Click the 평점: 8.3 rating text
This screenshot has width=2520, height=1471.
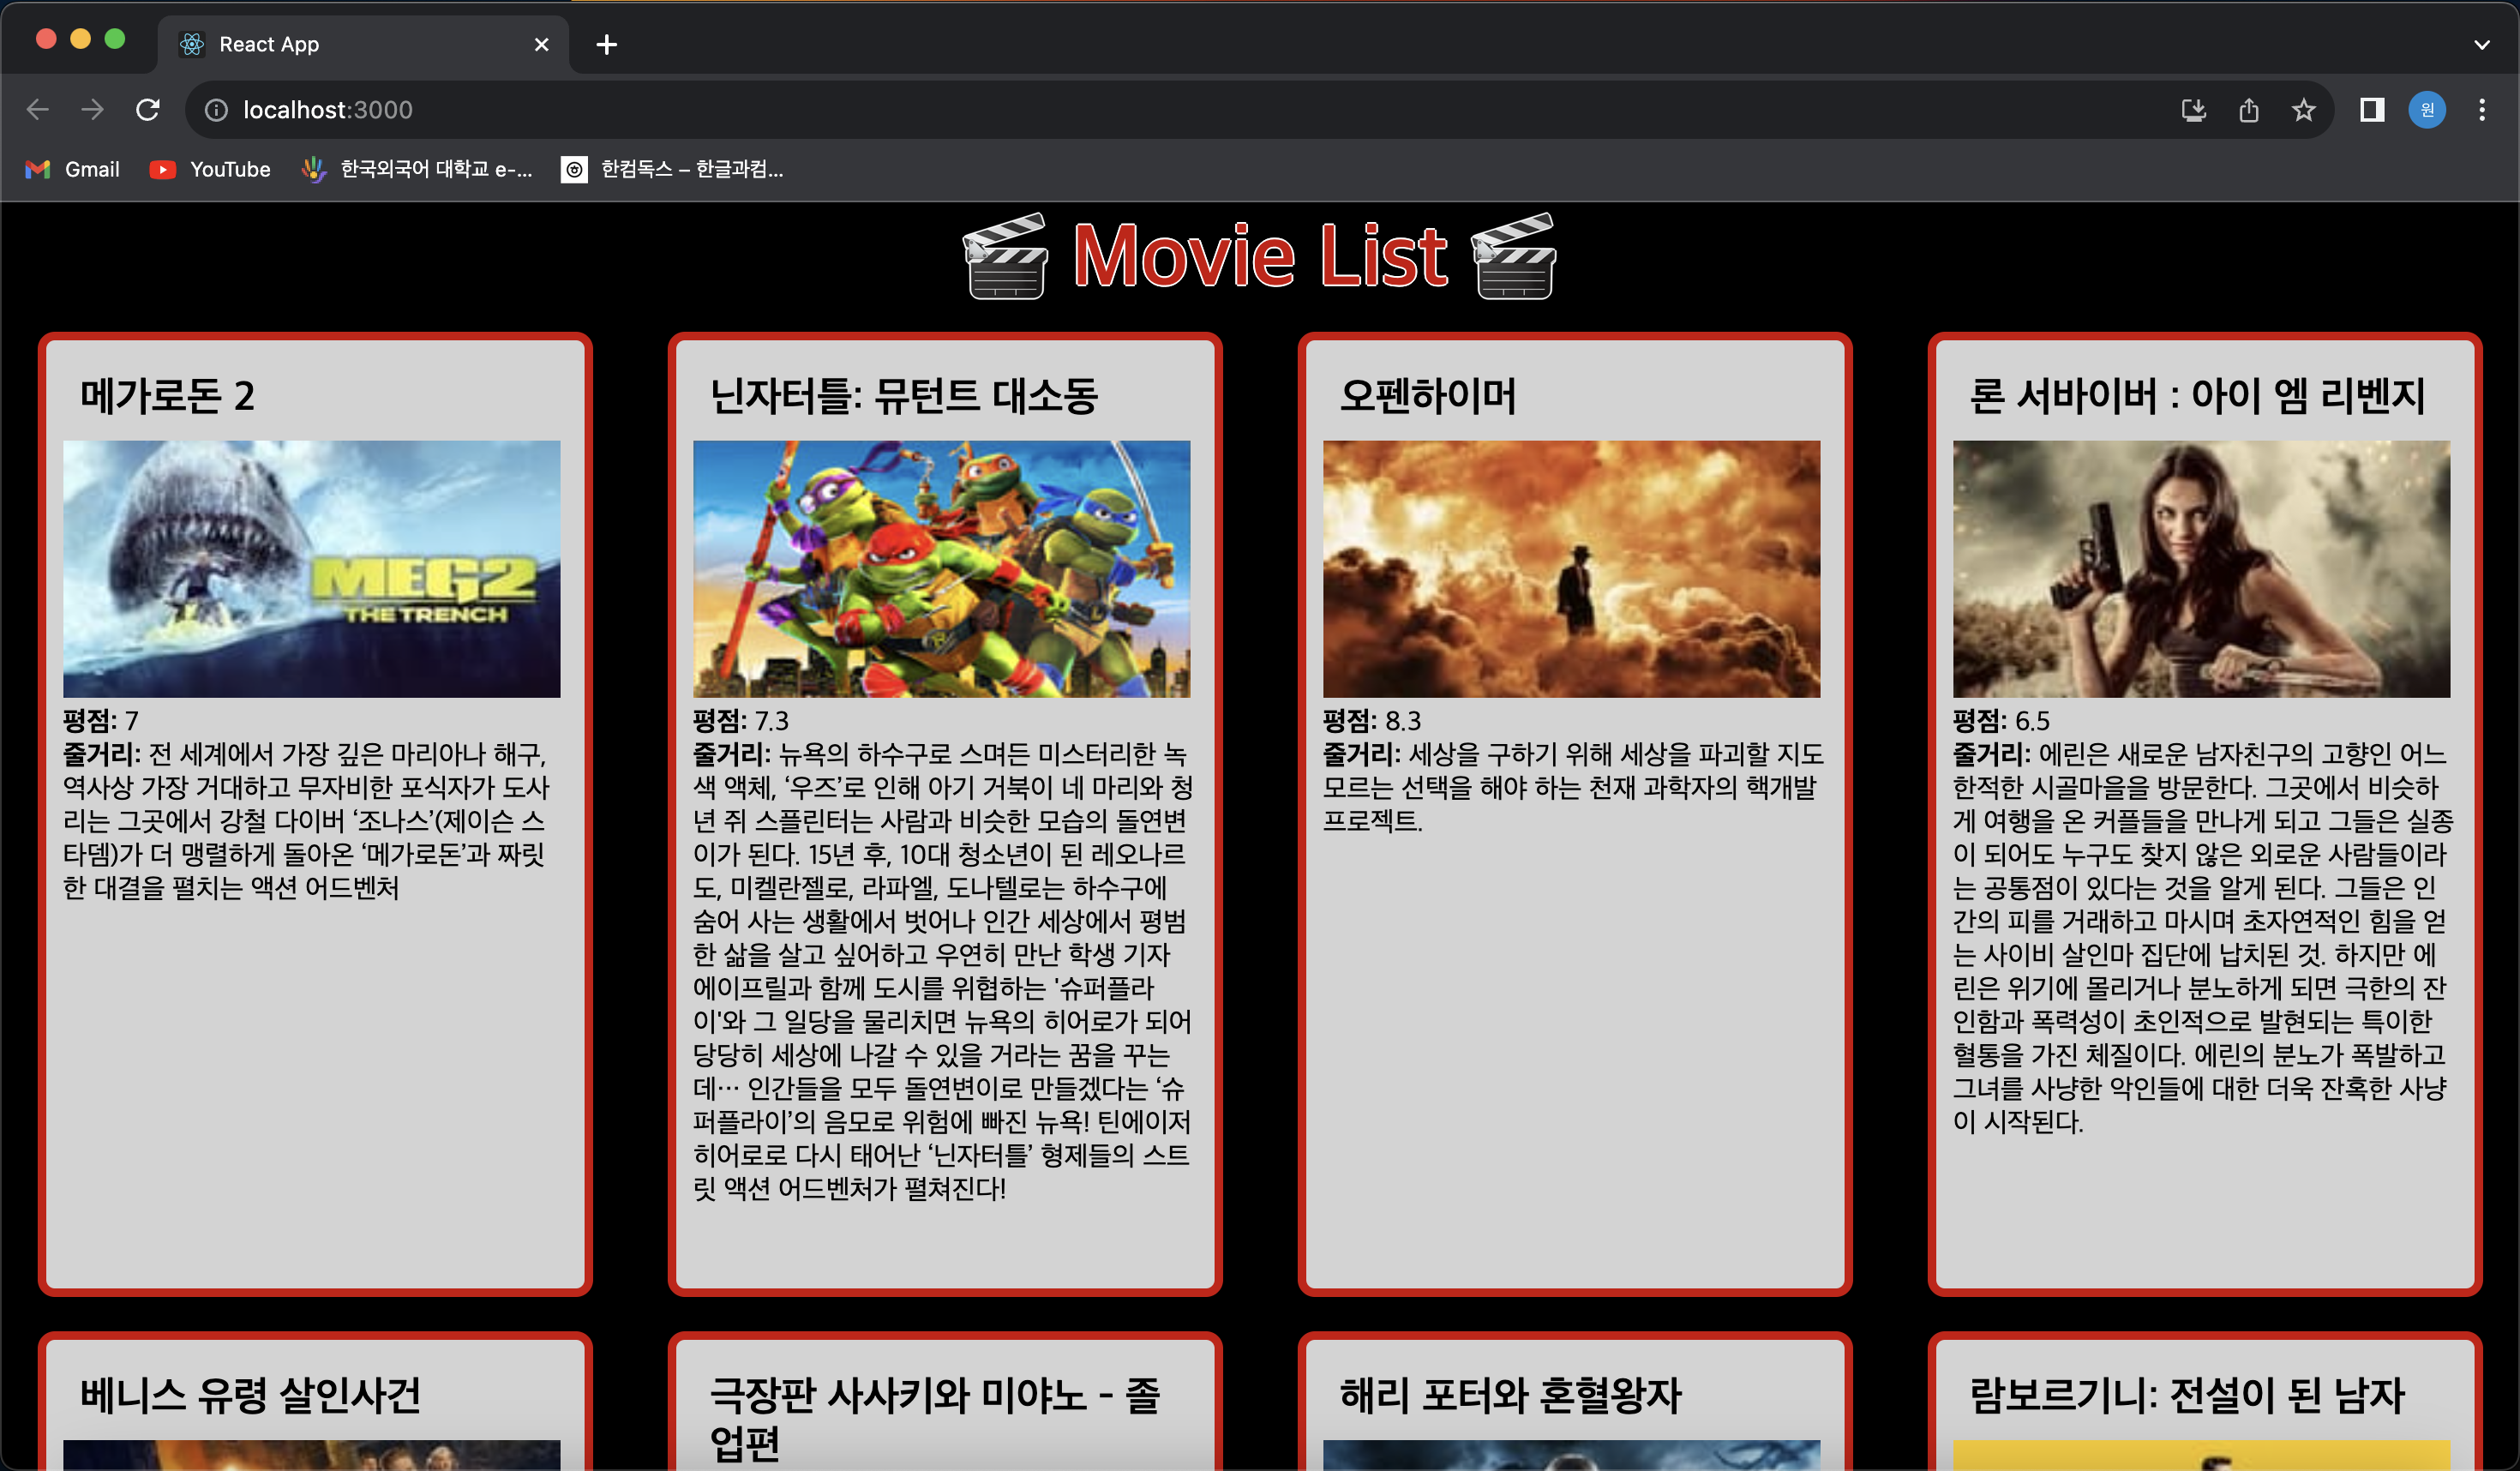pyautogui.click(x=1372, y=720)
